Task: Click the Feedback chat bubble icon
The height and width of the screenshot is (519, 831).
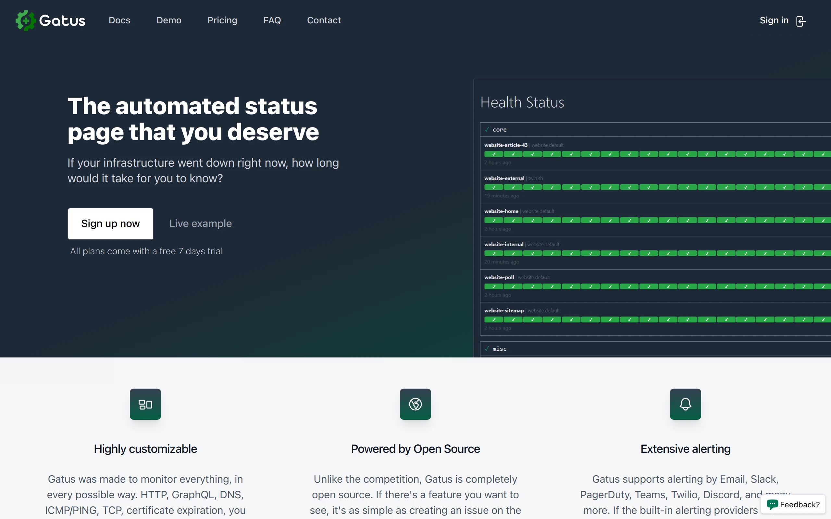Action: coord(772,504)
